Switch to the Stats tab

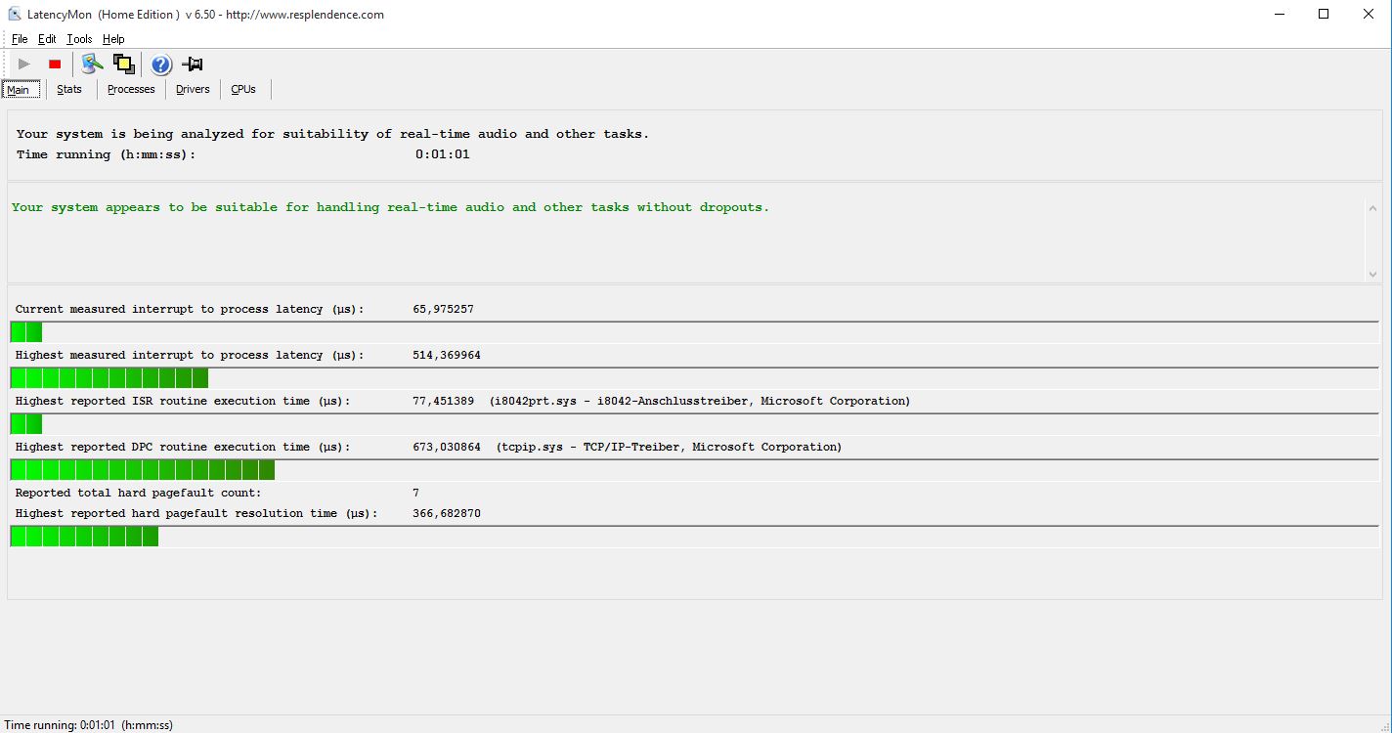tap(69, 89)
